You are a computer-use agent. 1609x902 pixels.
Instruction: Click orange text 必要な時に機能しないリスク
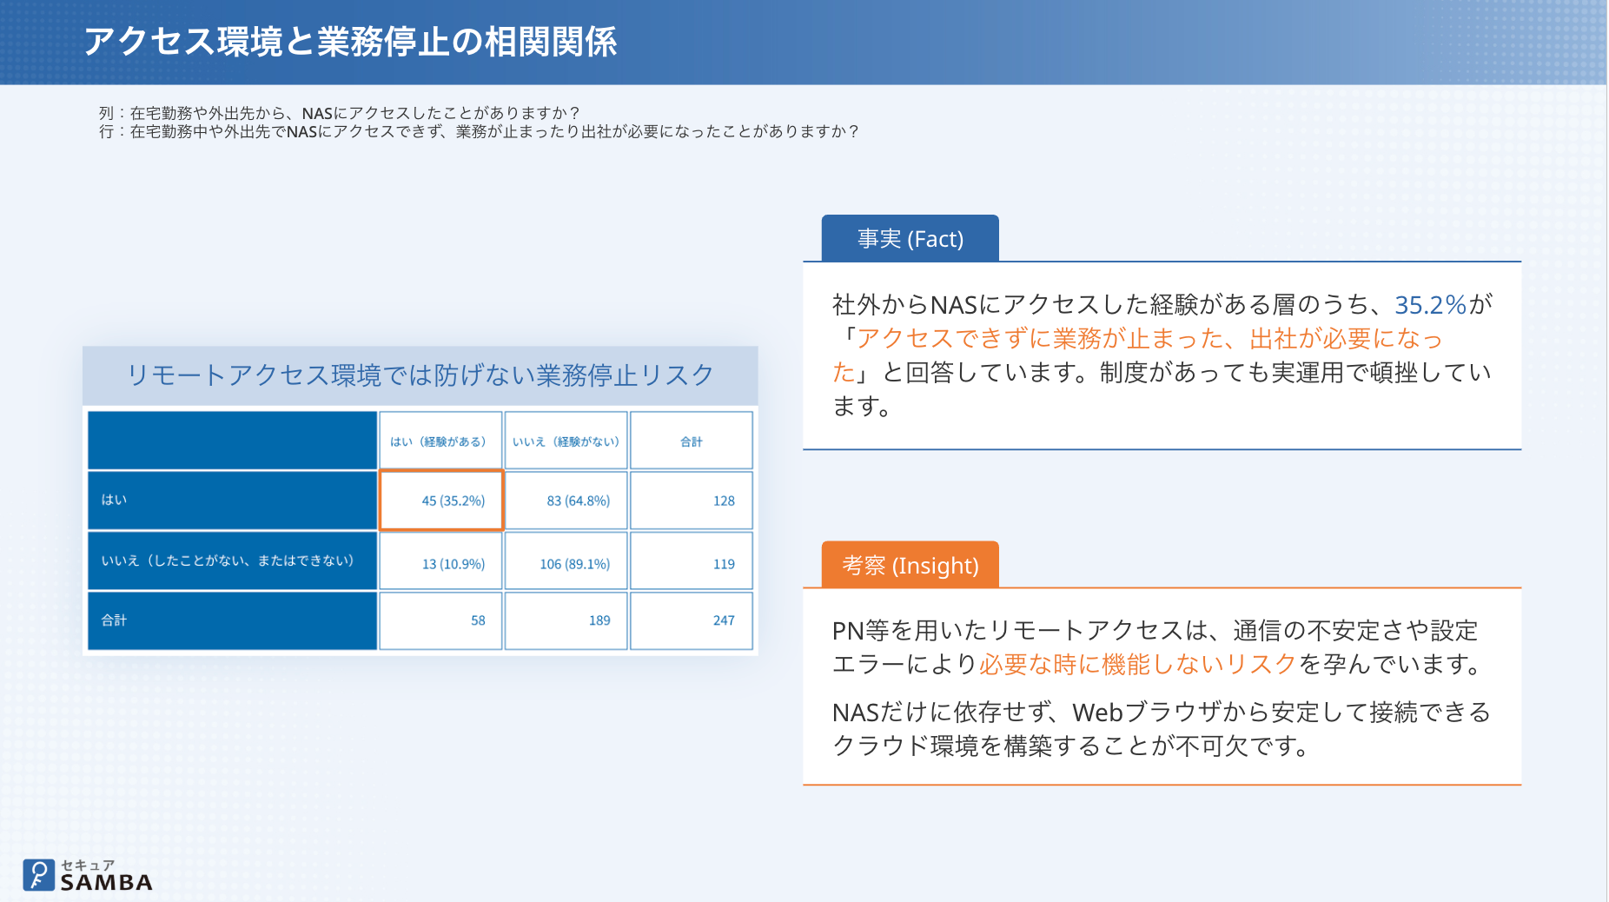click(1138, 665)
